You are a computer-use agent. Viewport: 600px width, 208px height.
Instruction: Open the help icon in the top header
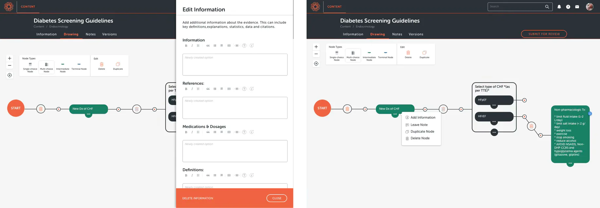tap(568, 7)
